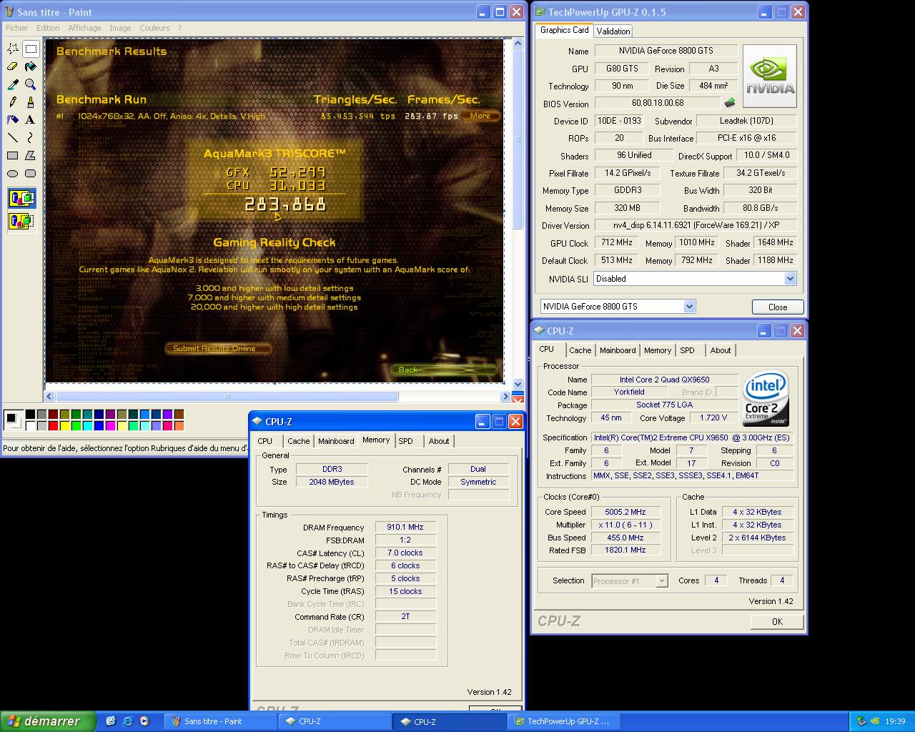Pick the yellow color swatch in Paint palette
Screen dimensions: 915x732
64,426
